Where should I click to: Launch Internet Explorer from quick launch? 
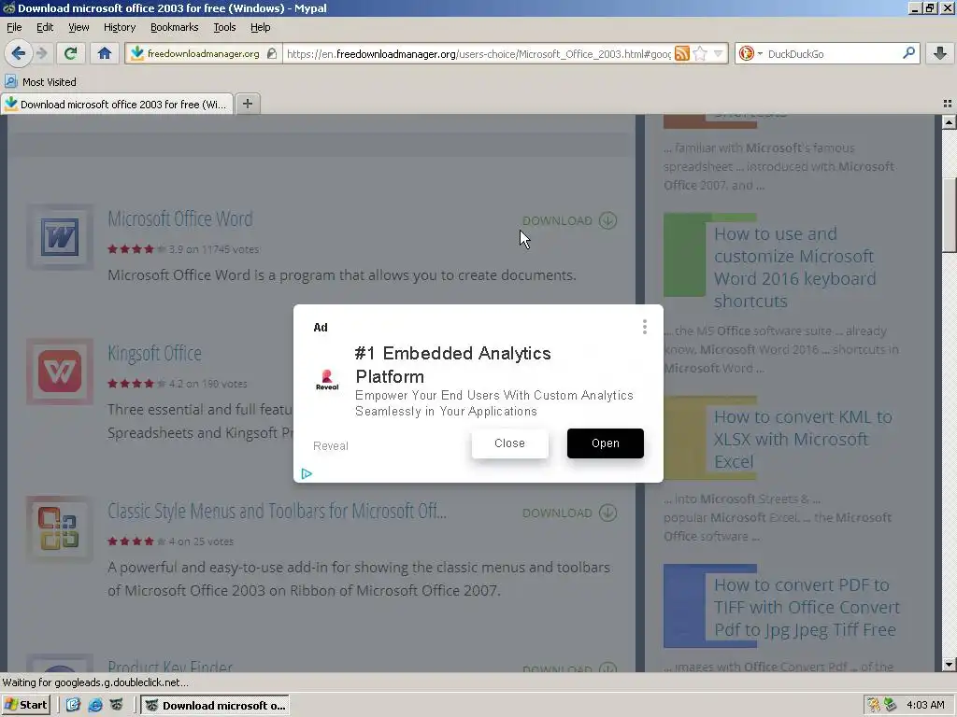click(x=95, y=705)
